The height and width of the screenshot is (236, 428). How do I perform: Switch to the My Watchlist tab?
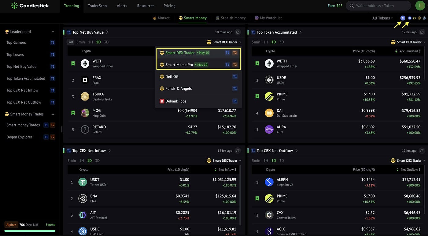click(x=268, y=18)
